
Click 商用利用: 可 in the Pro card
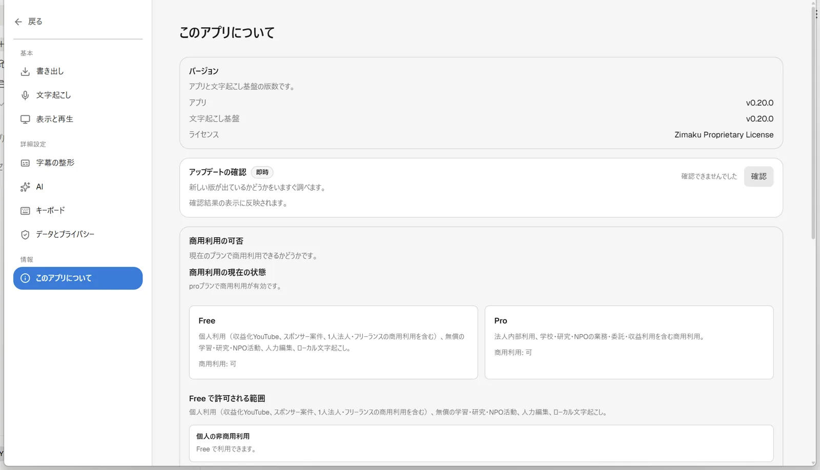click(513, 353)
